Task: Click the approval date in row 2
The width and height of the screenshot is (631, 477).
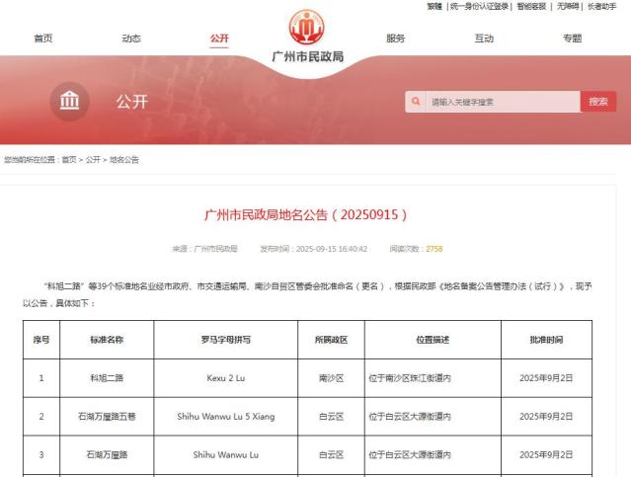Action: (x=546, y=416)
